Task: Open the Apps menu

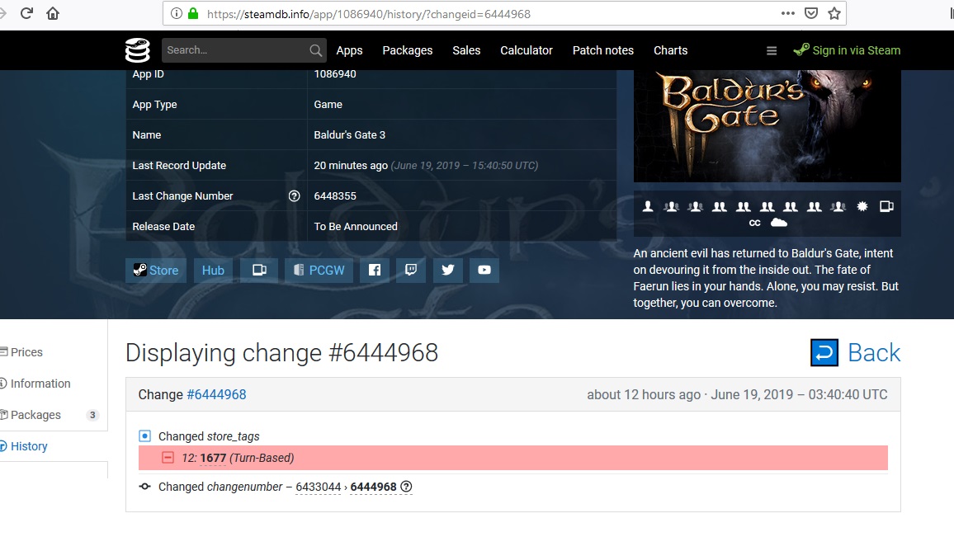Action: pos(349,50)
